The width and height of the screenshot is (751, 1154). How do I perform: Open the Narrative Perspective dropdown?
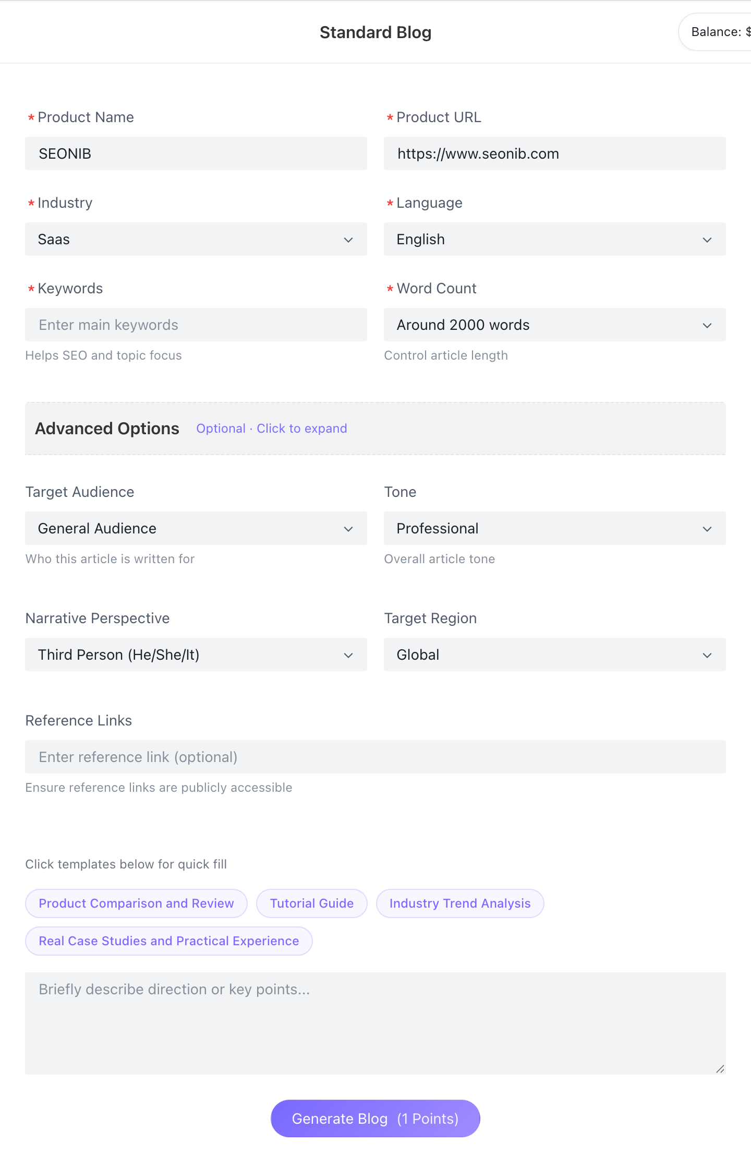click(196, 655)
